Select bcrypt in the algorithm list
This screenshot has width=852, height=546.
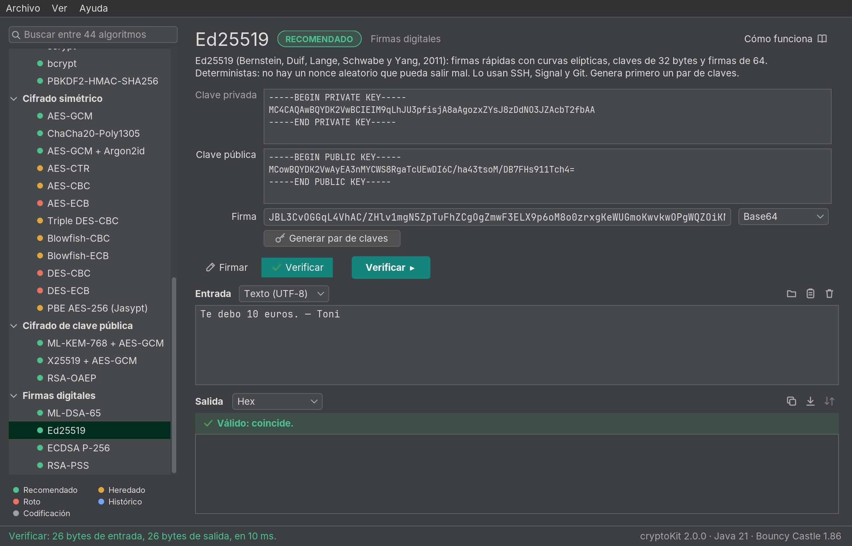pyautogui.click(x=90, y=64)
